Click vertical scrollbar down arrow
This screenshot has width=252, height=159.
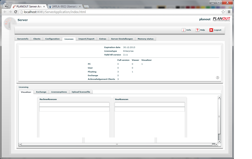pos(219,141)
